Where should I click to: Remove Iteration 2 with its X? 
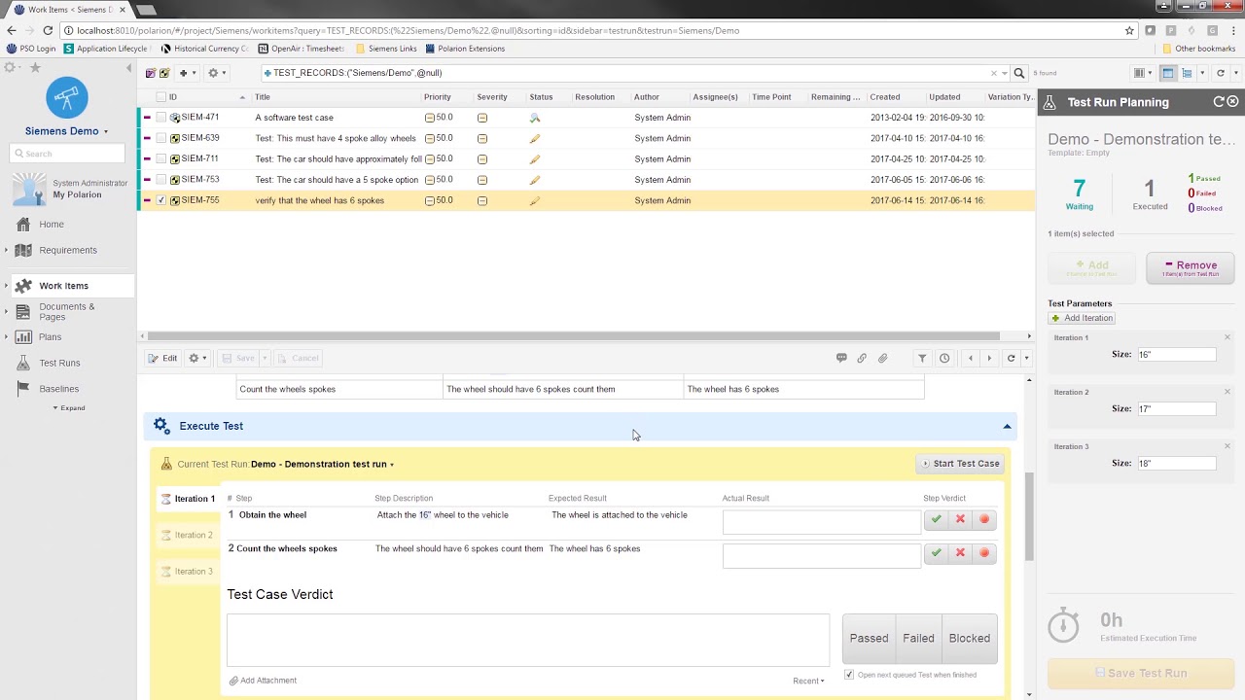coord(1227,392)
